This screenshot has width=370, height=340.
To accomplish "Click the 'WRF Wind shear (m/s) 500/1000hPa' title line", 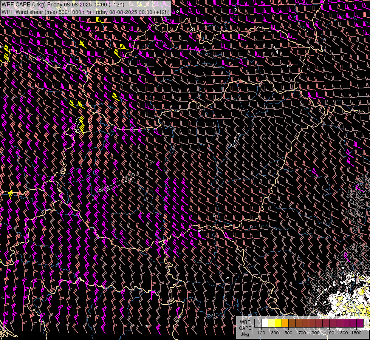I will pos(85,12).
